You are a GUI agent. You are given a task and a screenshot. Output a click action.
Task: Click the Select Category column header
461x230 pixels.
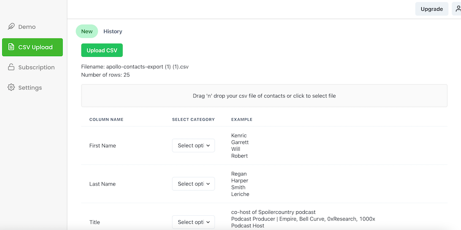(193, 119)
